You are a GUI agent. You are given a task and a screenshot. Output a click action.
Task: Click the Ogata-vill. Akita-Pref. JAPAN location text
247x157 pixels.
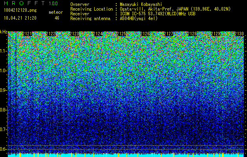pyautogui.click(x=175, y=9)
